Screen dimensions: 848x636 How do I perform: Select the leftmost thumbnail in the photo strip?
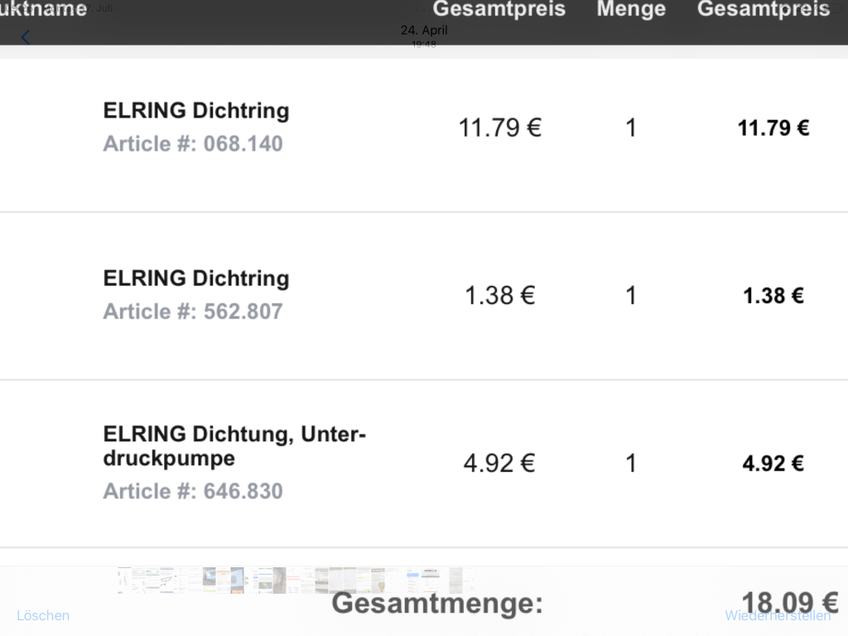tap(124, 580)
